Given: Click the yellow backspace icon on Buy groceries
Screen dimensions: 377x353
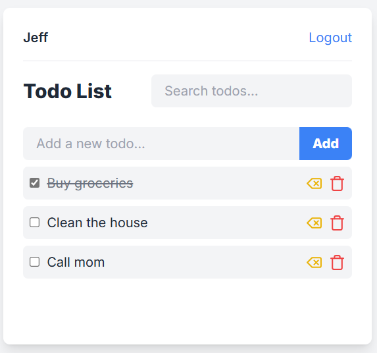Looking at the screenshot, I should pyautogui.click(x=314, y=184).
